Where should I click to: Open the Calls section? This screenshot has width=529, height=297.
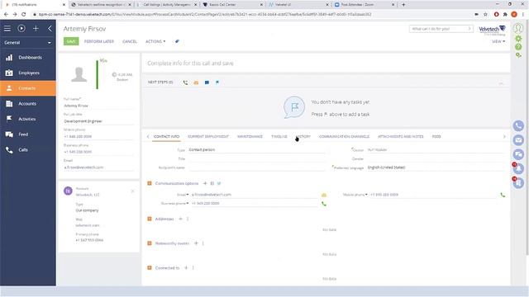pyautogui.click(x=28, y=150)
